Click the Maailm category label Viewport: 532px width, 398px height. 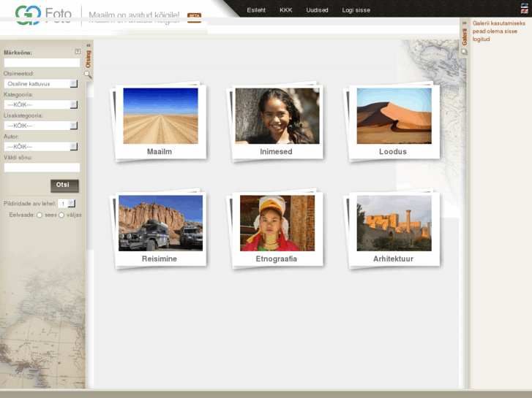160,152
